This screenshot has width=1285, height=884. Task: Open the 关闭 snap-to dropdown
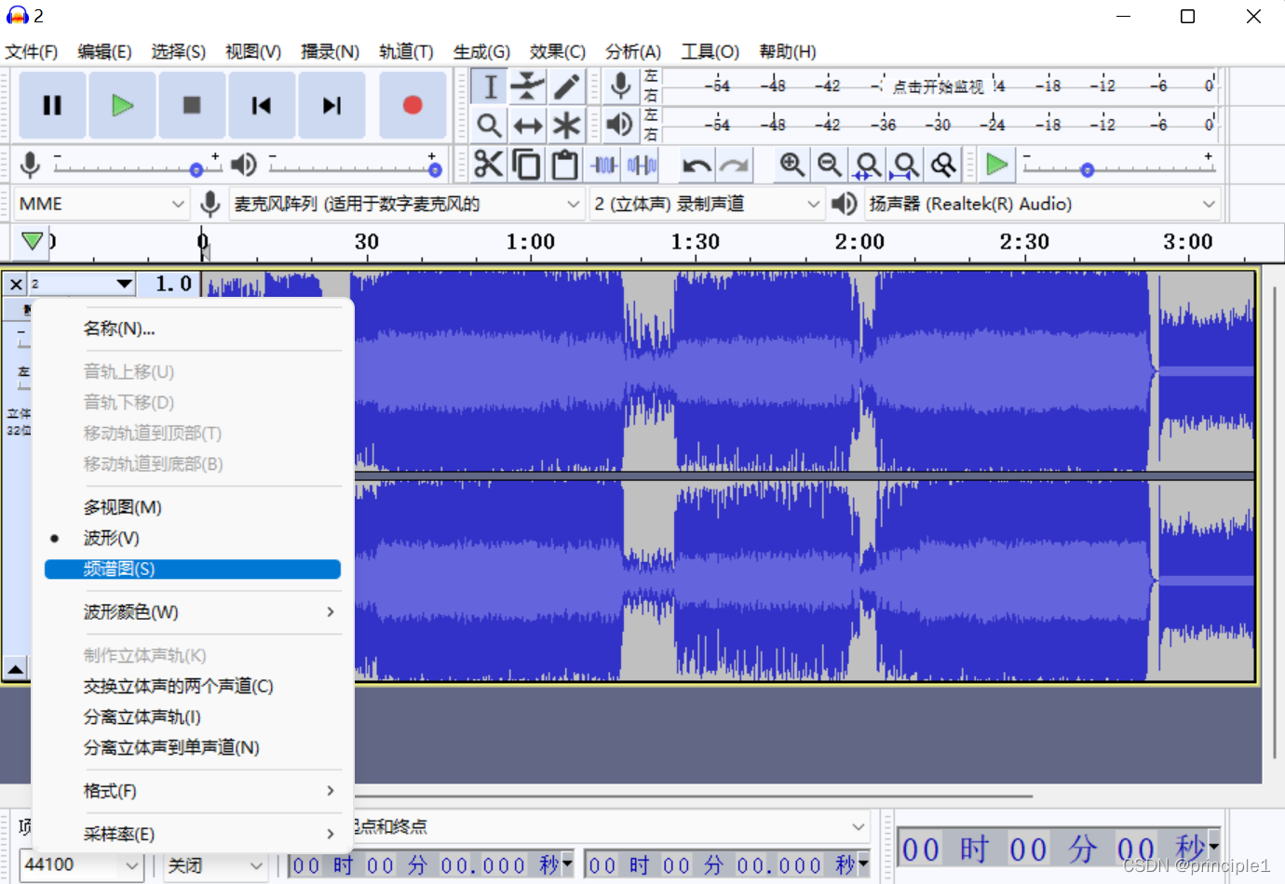pyautogui.click(x=216, y=864)
